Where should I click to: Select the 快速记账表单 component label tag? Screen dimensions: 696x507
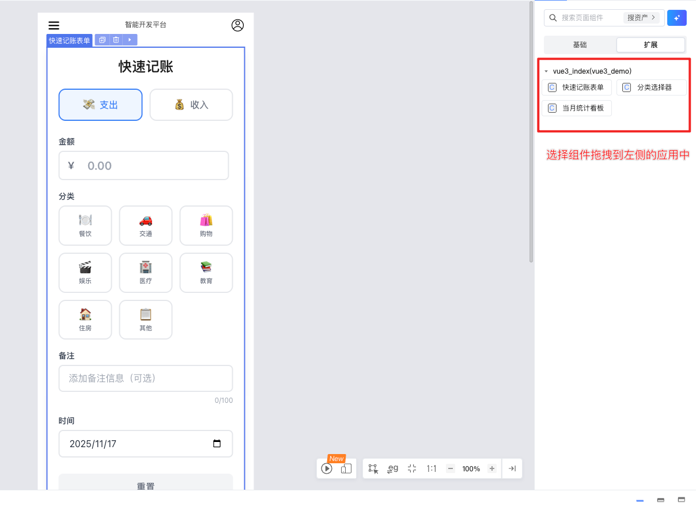click(x=70, y=40)
